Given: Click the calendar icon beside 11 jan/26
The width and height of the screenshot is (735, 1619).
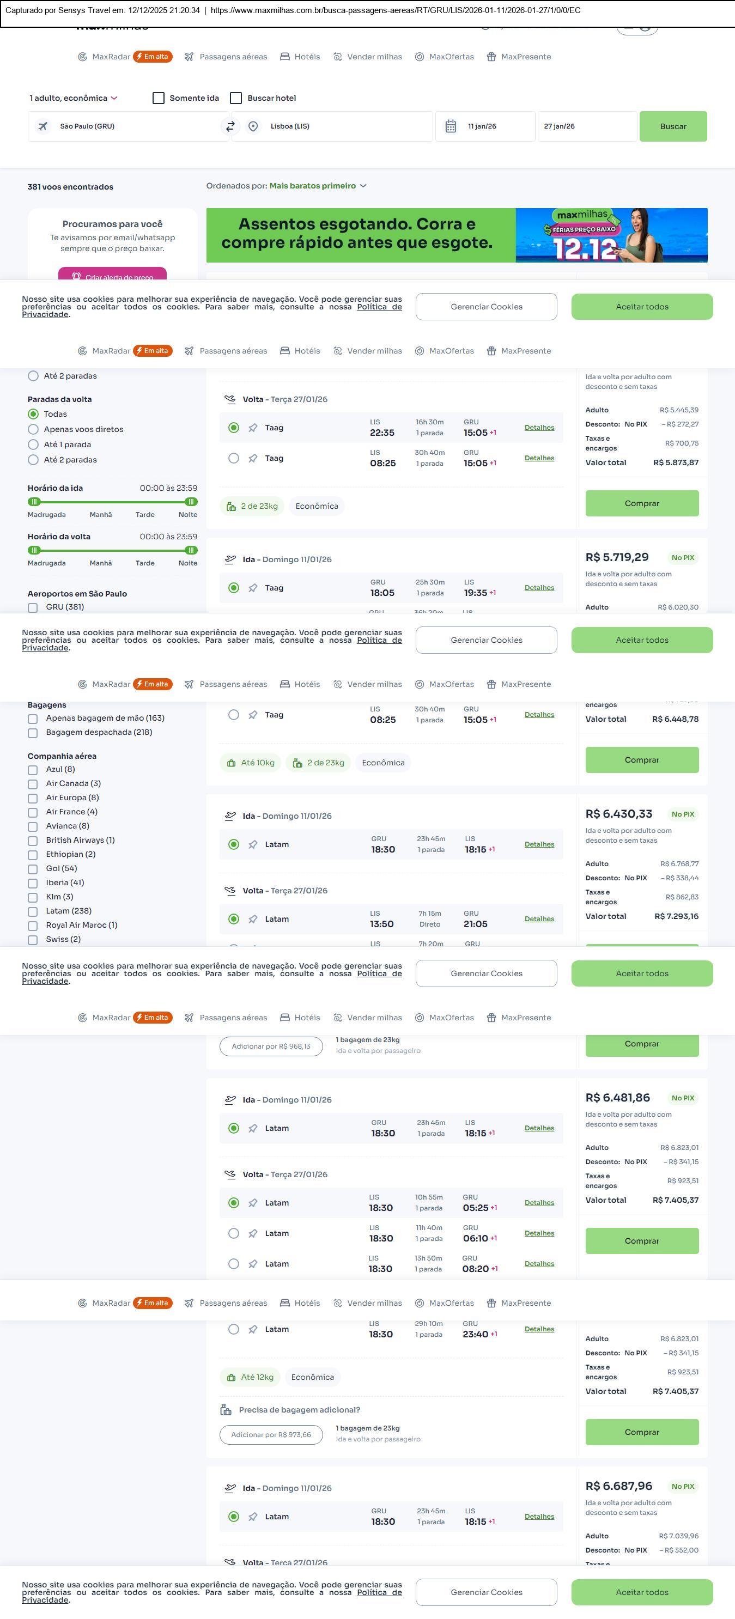Looking at the screenshot, I should click(x=451, y=126).
